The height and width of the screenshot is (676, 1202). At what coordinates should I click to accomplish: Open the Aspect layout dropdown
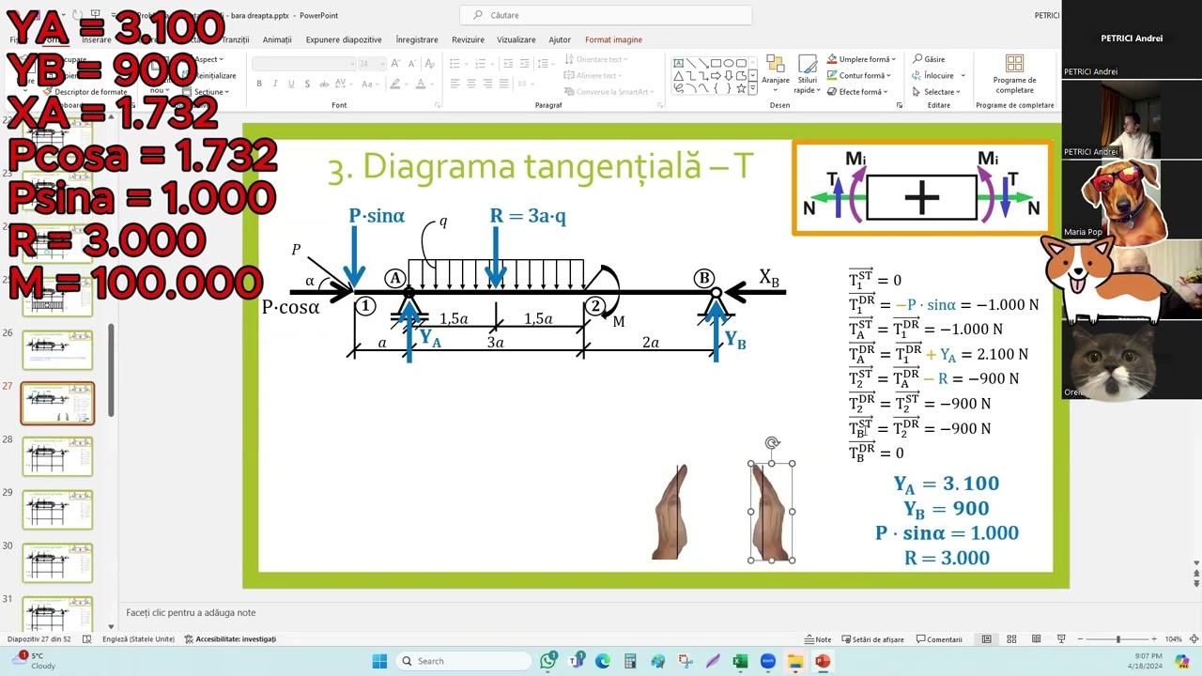[x=207, y=59]
